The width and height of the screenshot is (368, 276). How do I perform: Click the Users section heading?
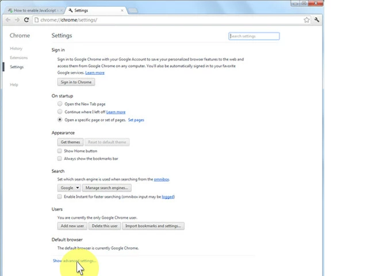point(57,209)
